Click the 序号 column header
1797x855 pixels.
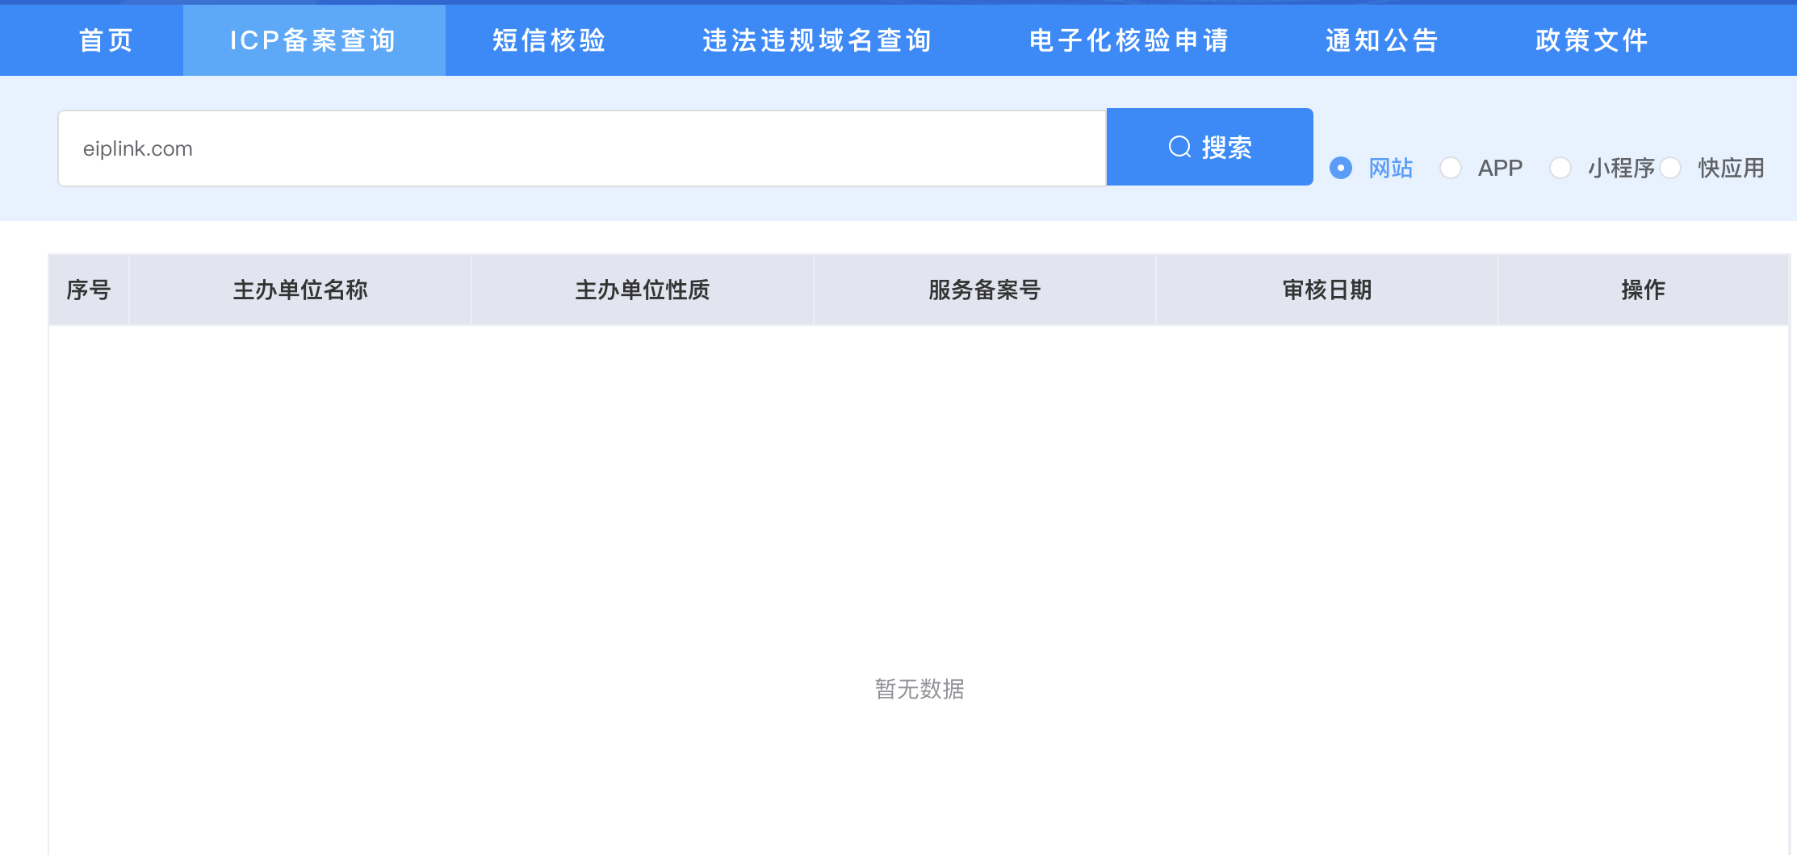(x=89, y=290)
